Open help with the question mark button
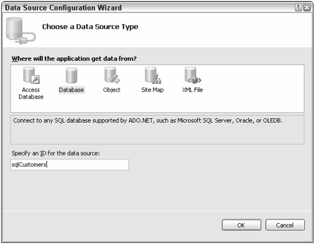The image size is (315, 244). point(298,7)
